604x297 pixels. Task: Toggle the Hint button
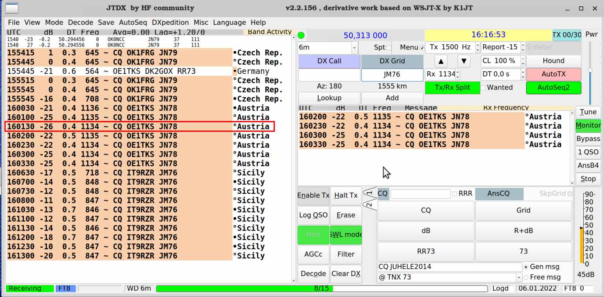[313, 234]
